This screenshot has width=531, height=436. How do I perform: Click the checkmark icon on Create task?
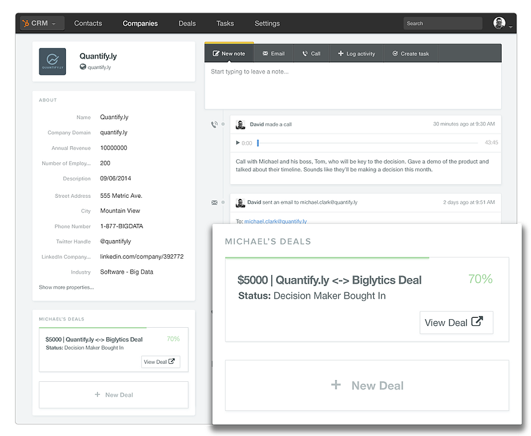point(395,53)
